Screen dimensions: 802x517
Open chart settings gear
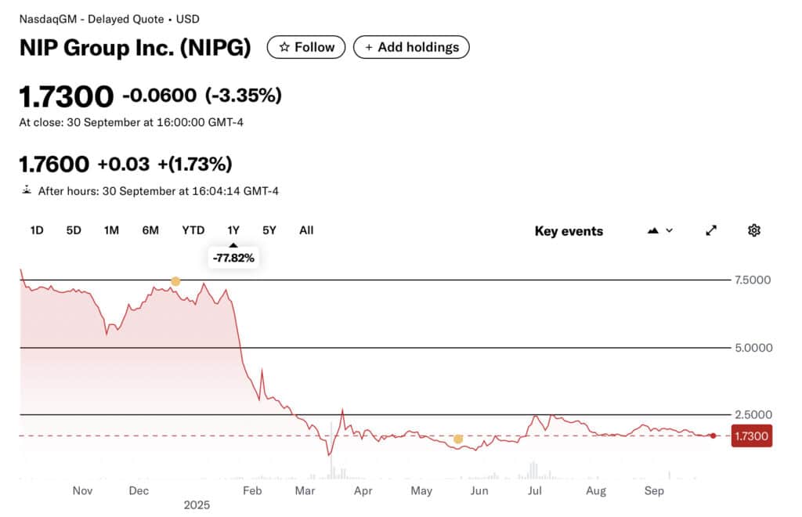click(x=754, y=230)
